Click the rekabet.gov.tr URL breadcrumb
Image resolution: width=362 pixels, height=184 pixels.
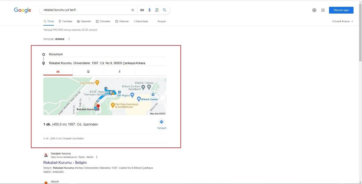72,157
